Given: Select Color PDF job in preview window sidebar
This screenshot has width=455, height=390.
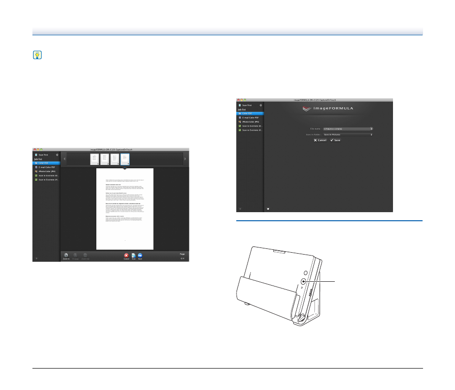Looking at the screenshot, I should tap(46, 163).
